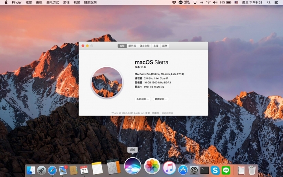Launch Terminal from the Dock

tap(205, 170)
